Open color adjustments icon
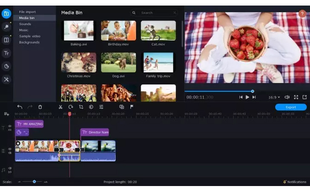Screen dimensions: 310x192 [91, 107]
